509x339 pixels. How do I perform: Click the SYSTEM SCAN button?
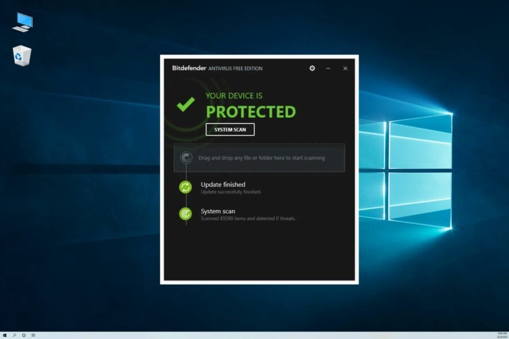(x=230, y=129)
